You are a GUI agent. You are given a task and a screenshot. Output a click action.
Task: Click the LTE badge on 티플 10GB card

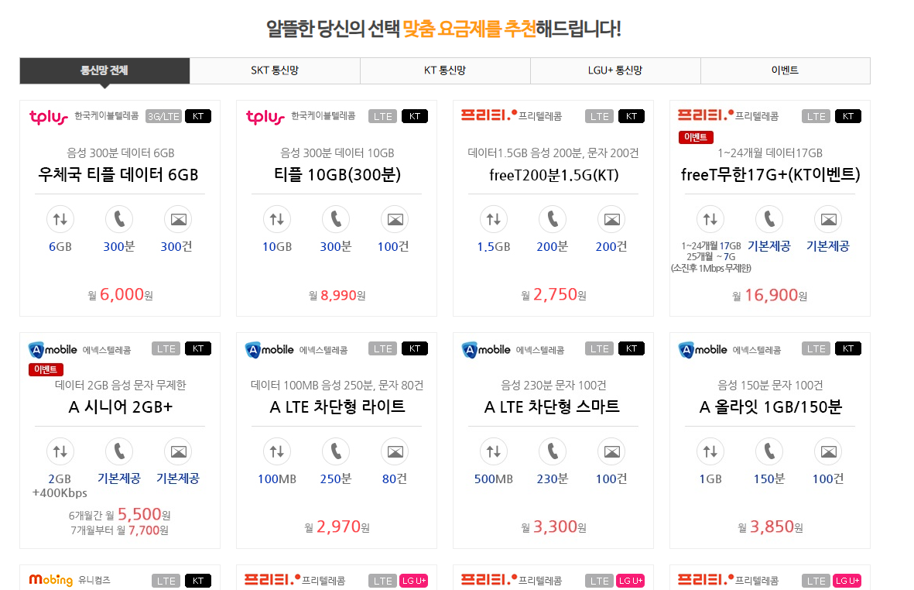pos(382,116)
